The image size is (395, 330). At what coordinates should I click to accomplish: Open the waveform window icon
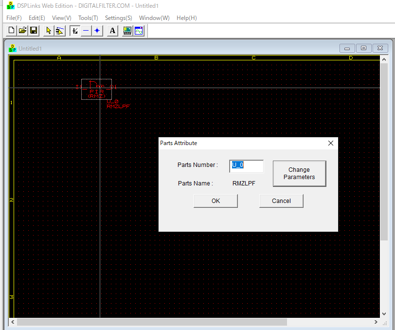click(139, 31)
